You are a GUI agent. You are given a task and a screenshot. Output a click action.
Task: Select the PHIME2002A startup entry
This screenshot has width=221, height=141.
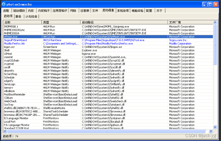[108, 33]
